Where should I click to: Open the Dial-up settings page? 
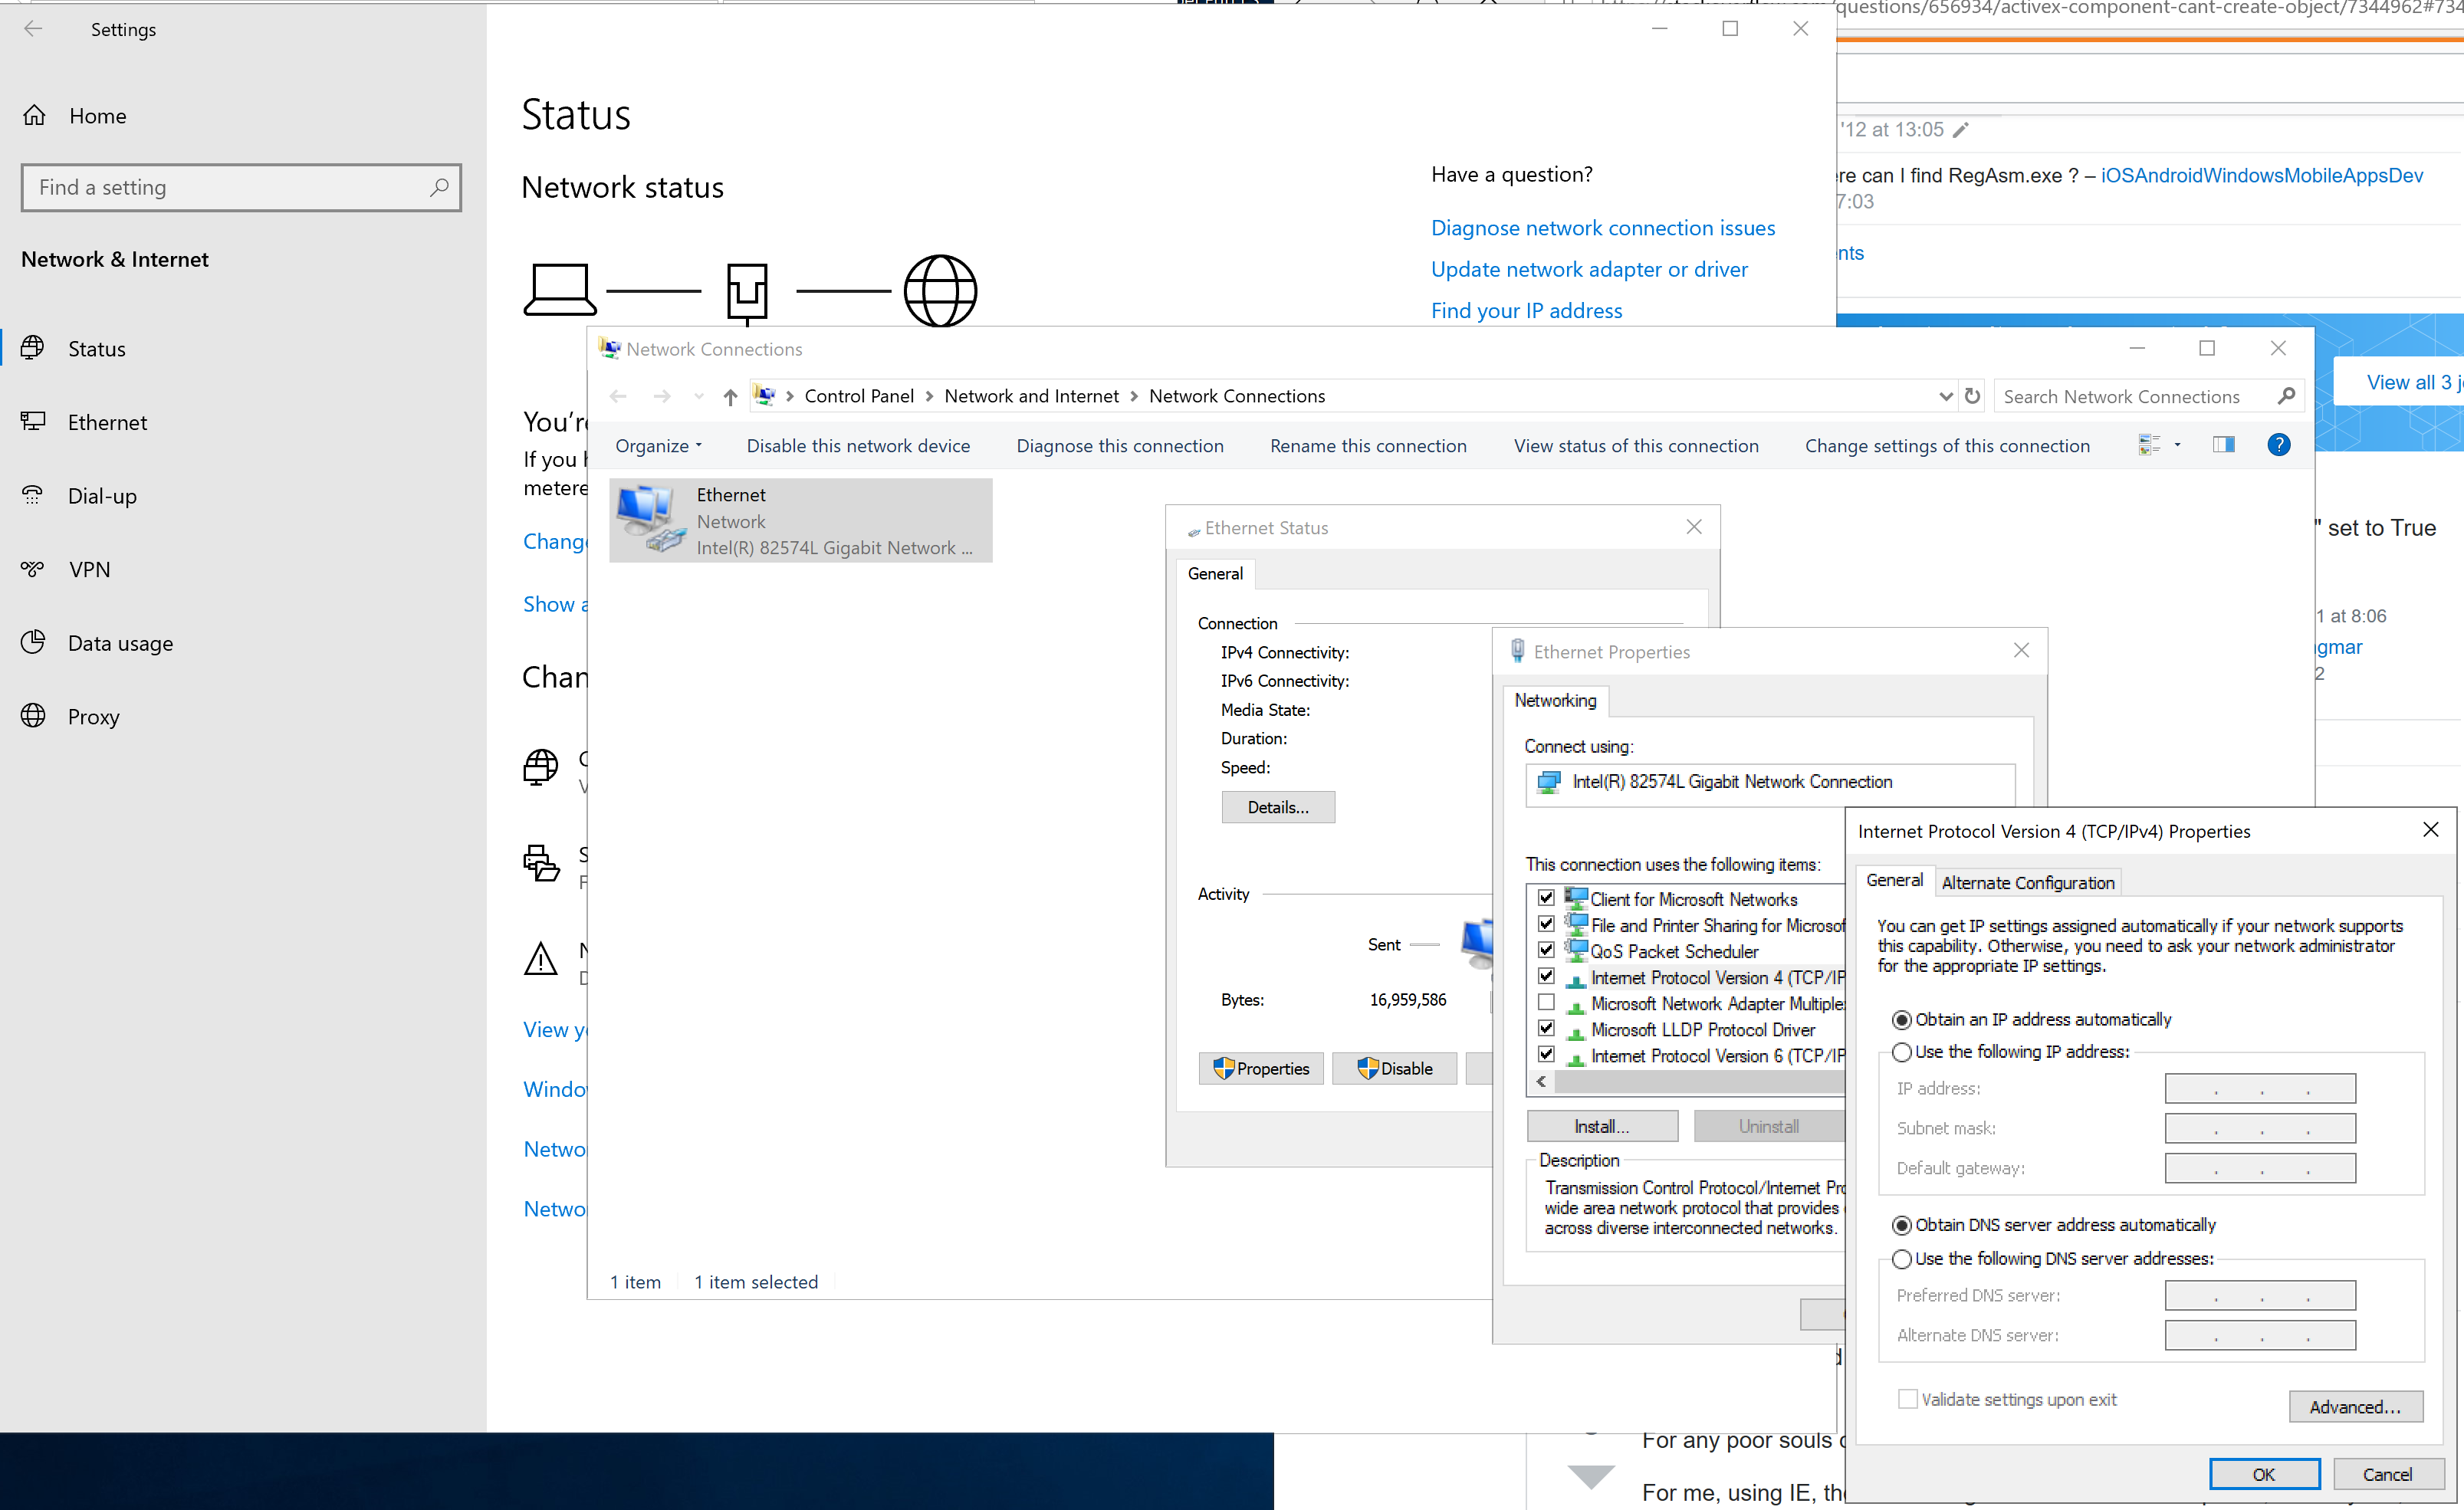pos(101,496)
